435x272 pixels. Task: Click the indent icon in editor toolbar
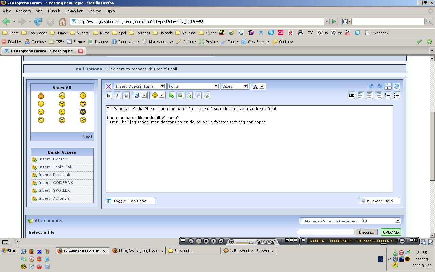coord(352,96)
